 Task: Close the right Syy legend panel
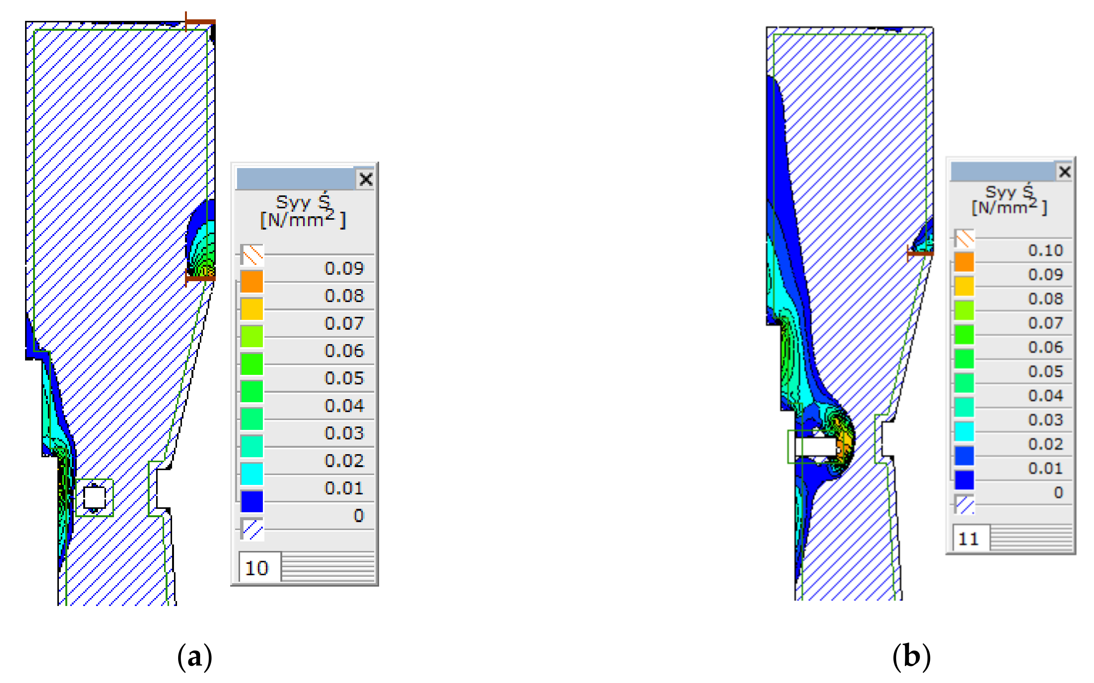tap(1065, 172)
